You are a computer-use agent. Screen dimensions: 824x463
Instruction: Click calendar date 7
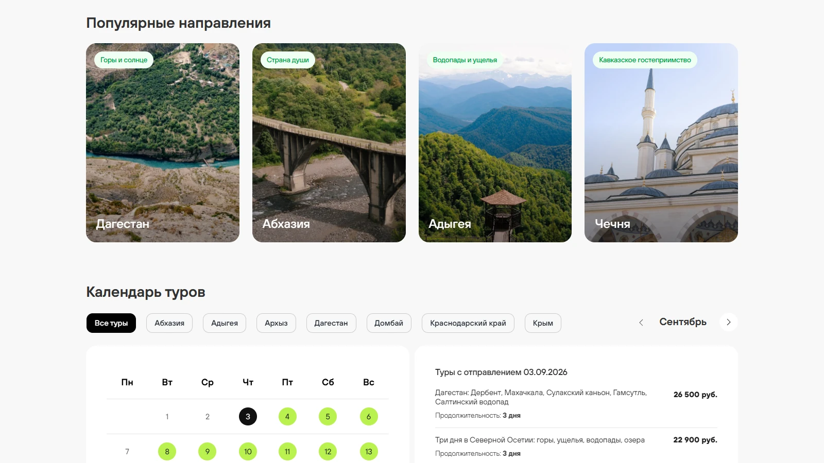tap(127, 452)
